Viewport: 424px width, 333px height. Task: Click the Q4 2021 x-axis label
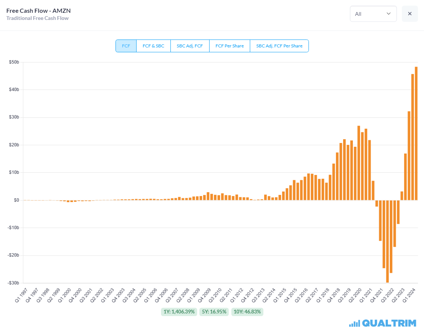(x=377, y=295)
